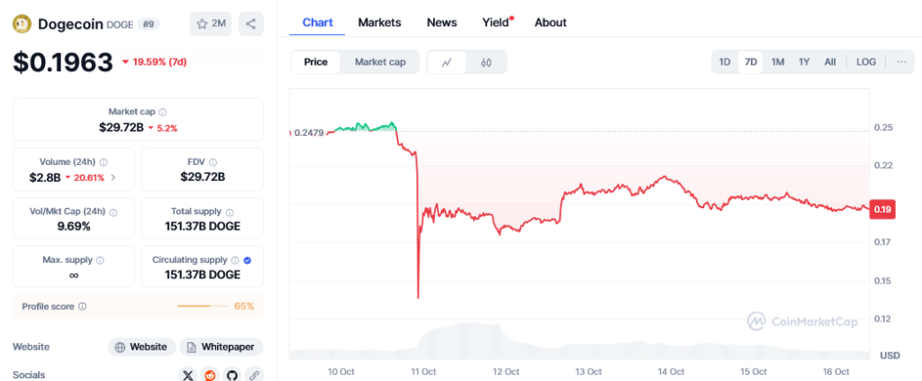Select the line chart view icon
This screenshot has height=381, width=922.
pos(447,62)
